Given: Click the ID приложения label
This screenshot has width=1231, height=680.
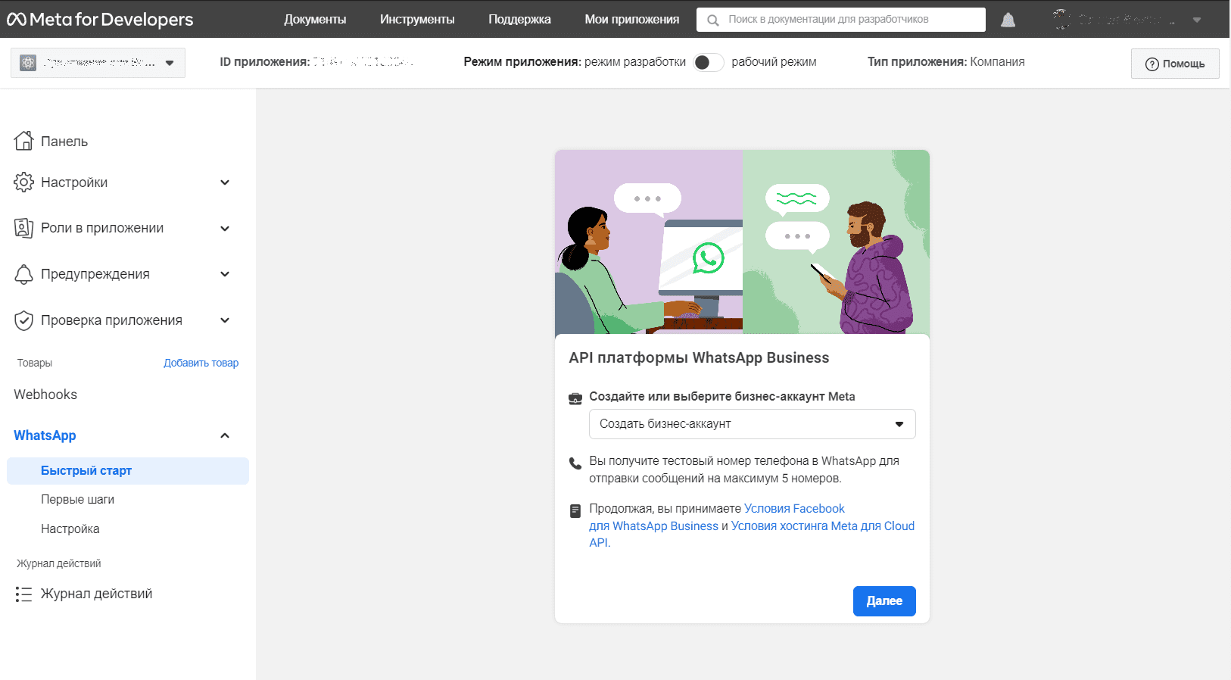Looking at the screenshot, I should pyautogui.click(x=264, y=62).
